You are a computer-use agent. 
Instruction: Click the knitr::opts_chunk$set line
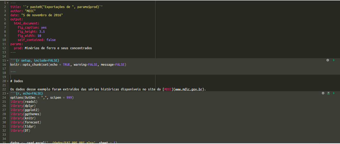68,64
